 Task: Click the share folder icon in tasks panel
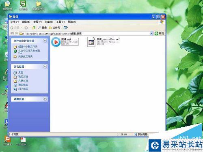pyautogui.click(x=15, y=57)
